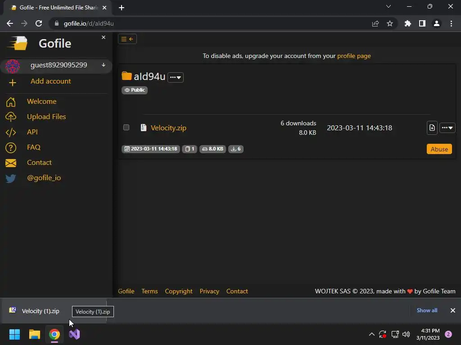Click the guest8929095299 avatar icon

pos(12,66)
